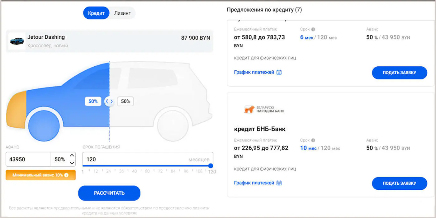Open График платежей link in the БНБ-Банк offer
The image size is (436, 218).
click(x=254, y=183)
